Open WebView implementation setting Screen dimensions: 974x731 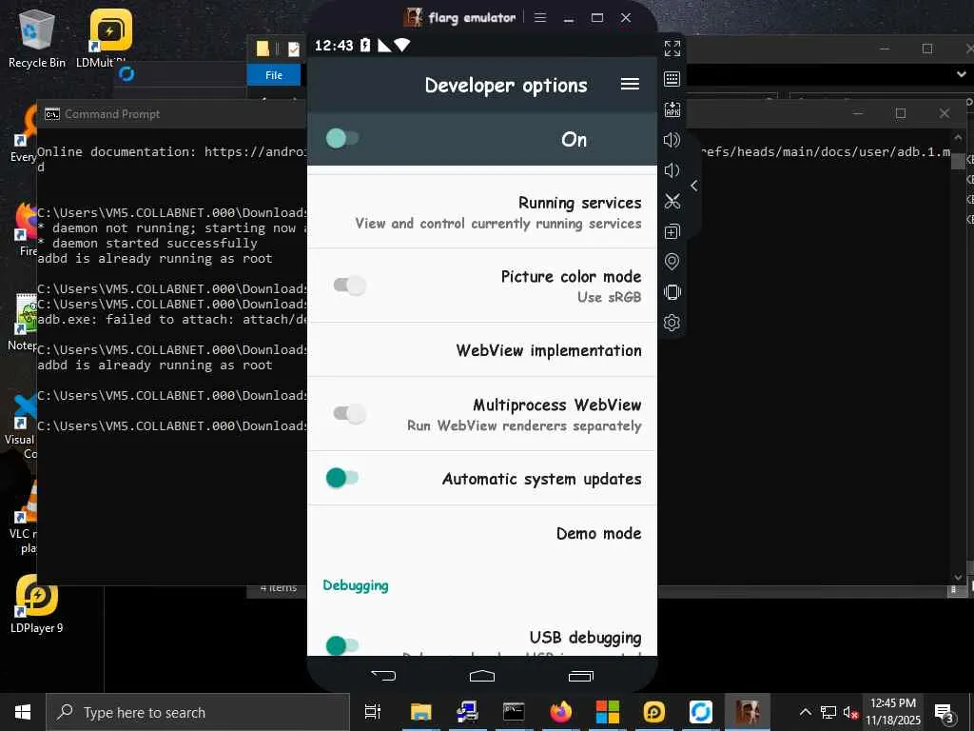tap(482, 350)
